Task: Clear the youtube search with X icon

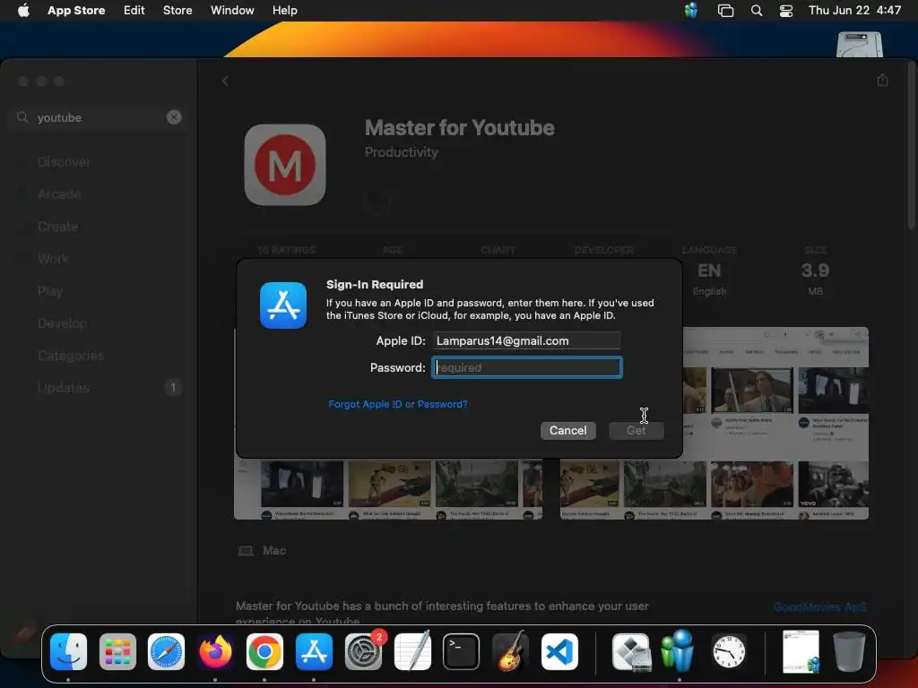Action: [174, 117]
